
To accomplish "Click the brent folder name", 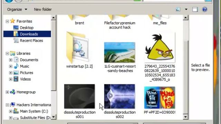I will tap(79, 23).
